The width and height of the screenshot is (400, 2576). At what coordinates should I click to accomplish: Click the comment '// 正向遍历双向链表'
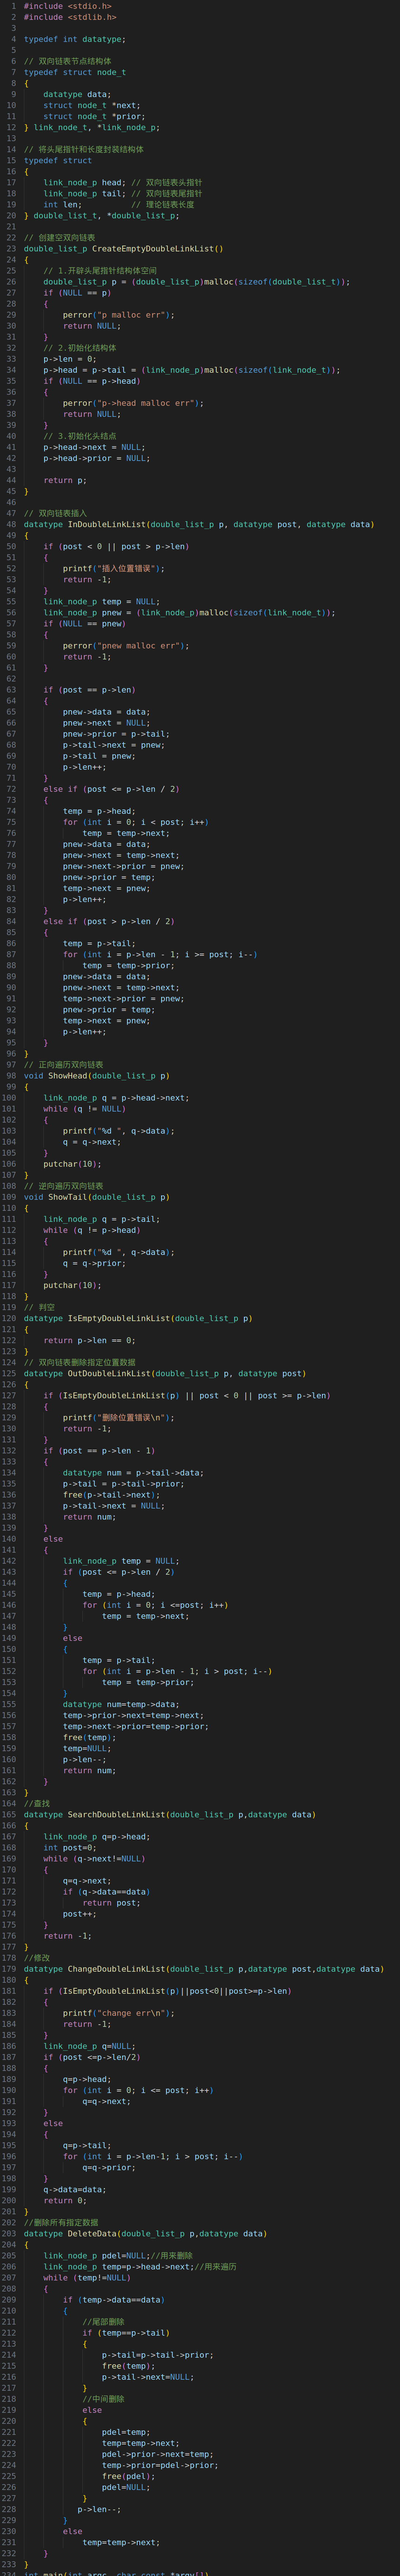64,1064
